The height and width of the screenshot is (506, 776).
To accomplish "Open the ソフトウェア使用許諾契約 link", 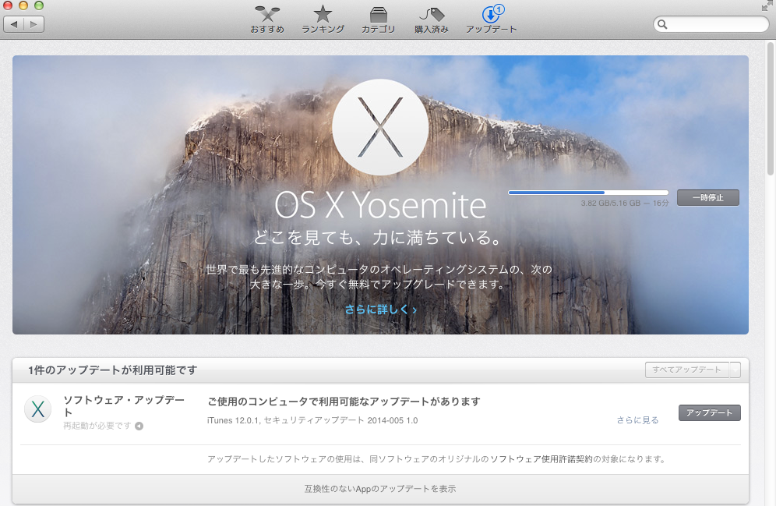I will click(541, 459).
